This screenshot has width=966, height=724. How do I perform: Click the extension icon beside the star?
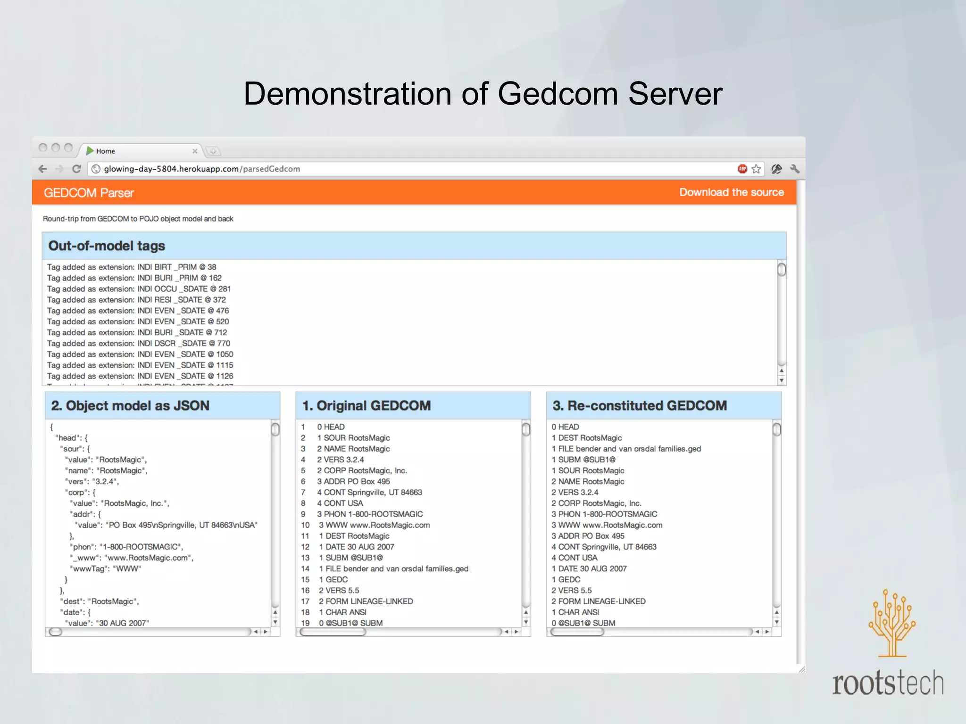coord(776,169)
